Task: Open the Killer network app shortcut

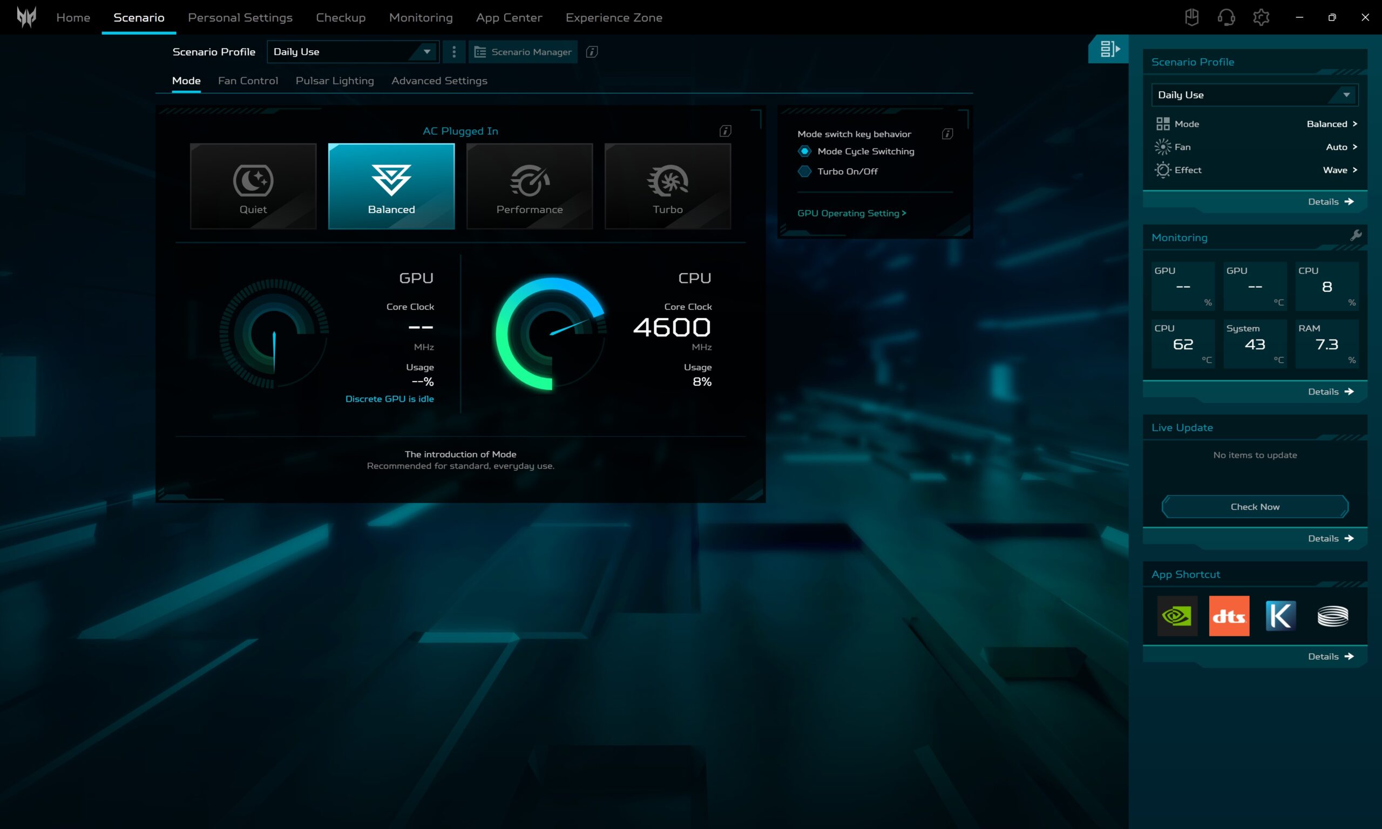Action: point(1281,616)
